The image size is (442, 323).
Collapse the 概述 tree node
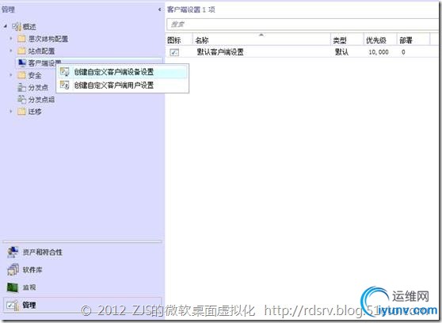(x=6, y=26)
